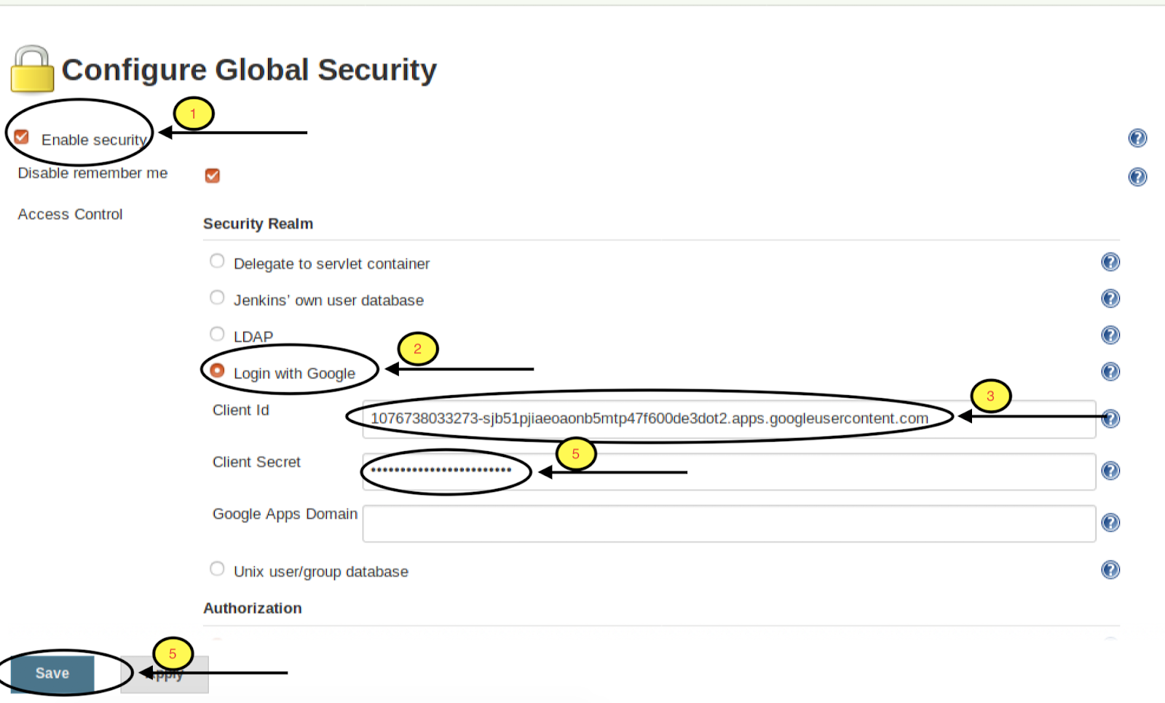1165x703 pixels.
Task: Show help for Unix user/group database
Action: coord(1110,570)
